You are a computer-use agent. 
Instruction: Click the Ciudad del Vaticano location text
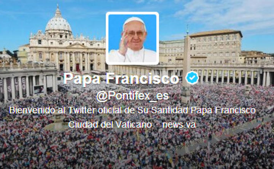pyautogui.click(x=110, y=125)
